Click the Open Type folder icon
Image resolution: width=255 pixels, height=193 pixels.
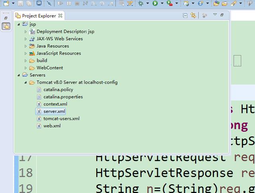pyautogui.click(x=216, y=3)
